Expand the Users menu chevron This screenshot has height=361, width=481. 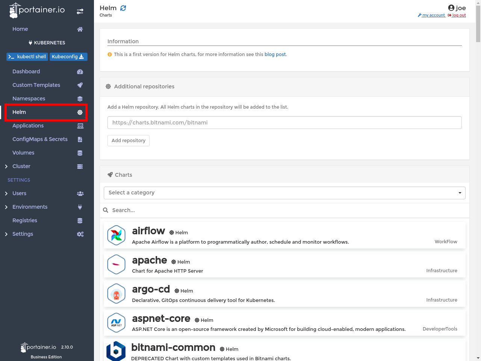tap(6, 194)
